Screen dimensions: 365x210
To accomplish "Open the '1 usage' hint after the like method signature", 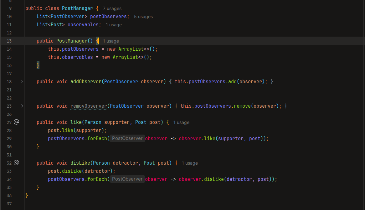I will point(181,122).
